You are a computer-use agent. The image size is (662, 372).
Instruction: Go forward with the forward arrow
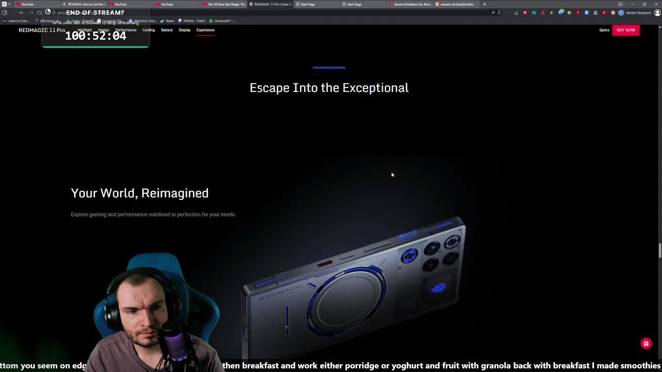click(31, 12)
